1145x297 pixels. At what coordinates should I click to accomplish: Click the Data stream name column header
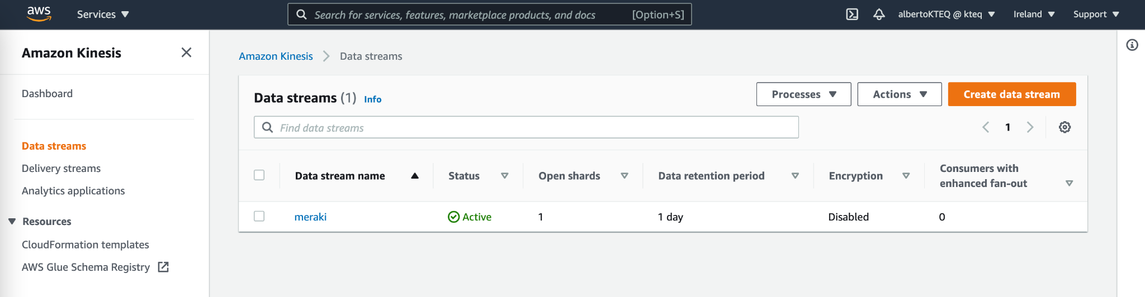tap(340, 176)
